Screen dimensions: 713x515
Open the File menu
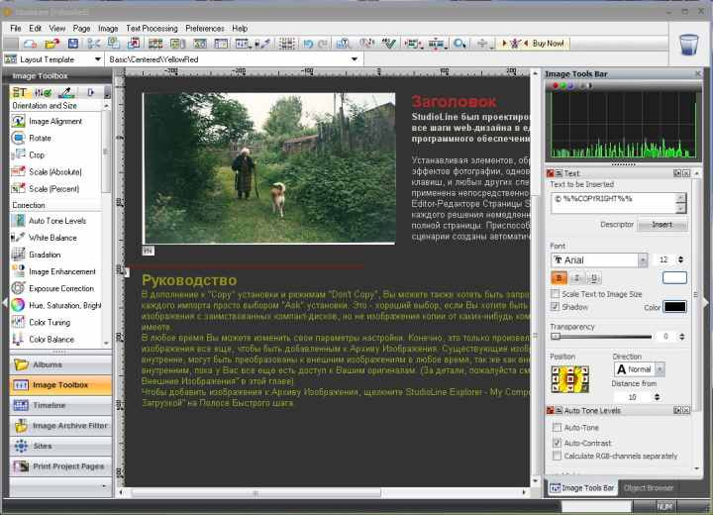click(x=16, y=28)
